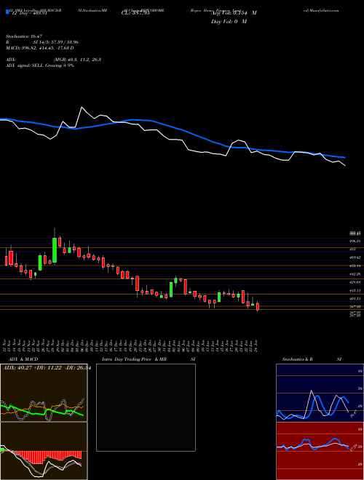This screenshot has width=364, height=480.
Task: Click the 'ADX signal: SELL' text
Action: point(40,65)
